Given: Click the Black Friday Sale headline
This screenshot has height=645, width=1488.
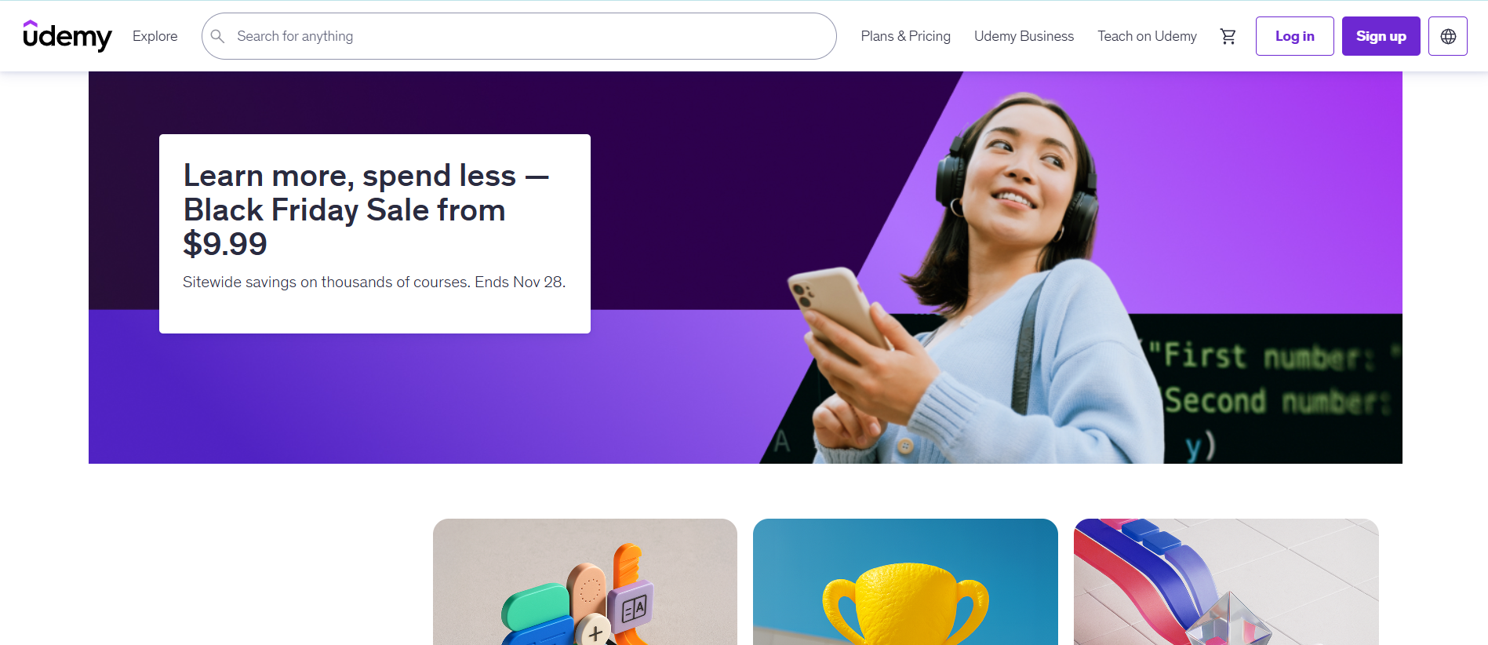Looking at the screenshot, I should click(x=366, y=210).
